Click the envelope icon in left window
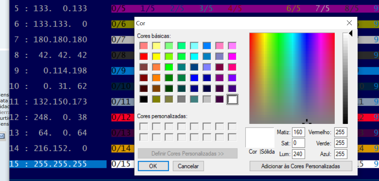This screenshot has width=379, height=181. coord(2,136)
